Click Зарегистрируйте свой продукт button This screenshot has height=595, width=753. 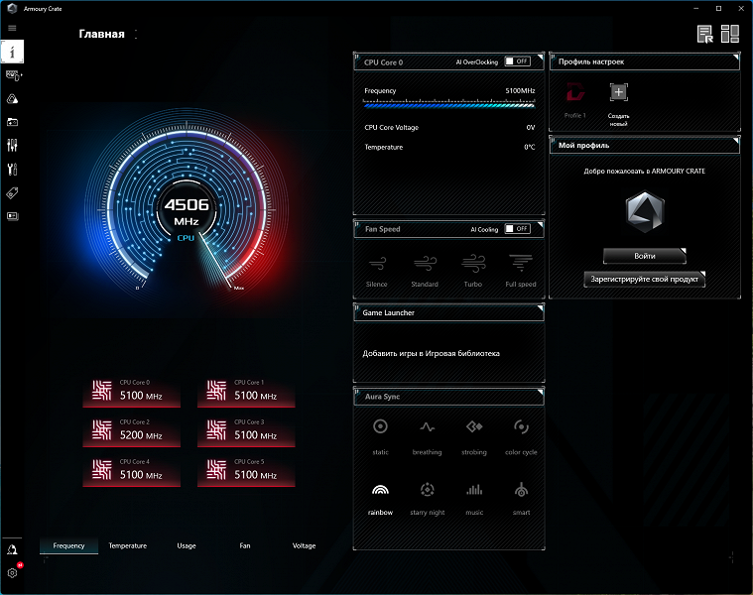click(645, 279)
